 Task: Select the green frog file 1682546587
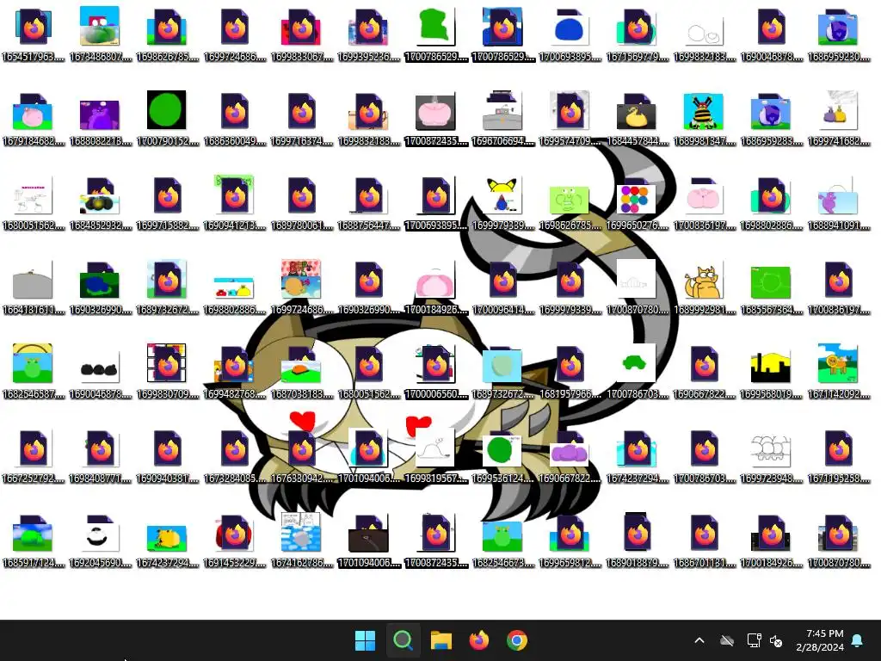click(x=34, y=371)
